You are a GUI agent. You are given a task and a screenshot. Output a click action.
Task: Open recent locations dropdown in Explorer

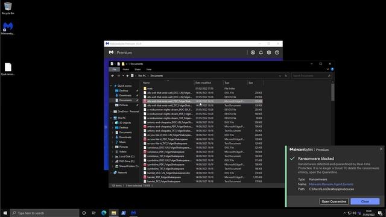[123, 76]
